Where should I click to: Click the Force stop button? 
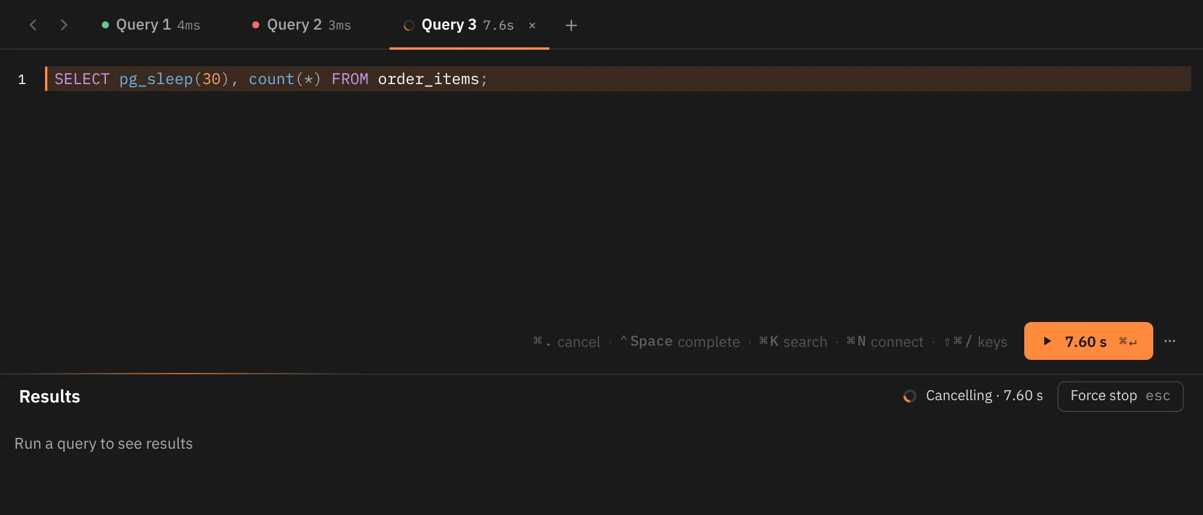tap(1120, 396)
